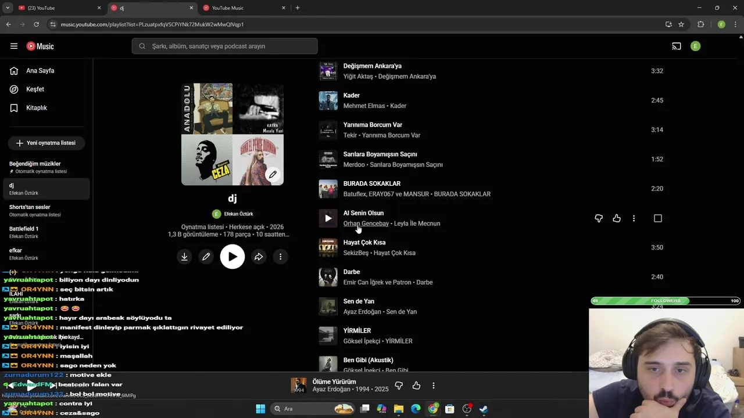The width and height of the screenshot is (744, 418).
Task: Click the now playing album art thumbnail
Action: coord(299,385)
